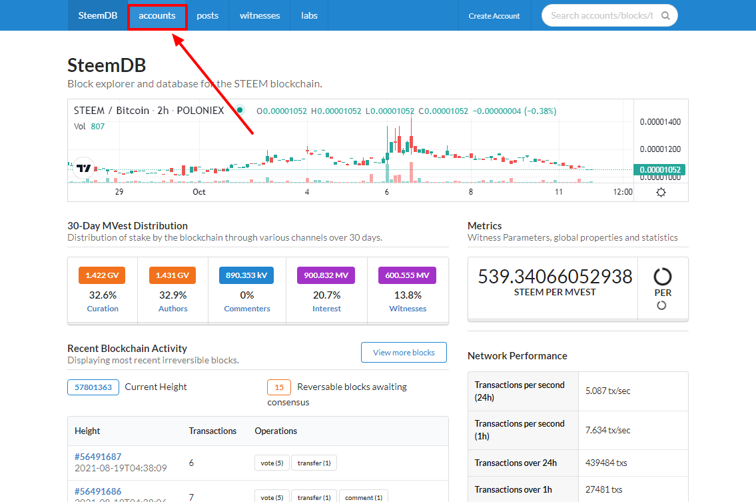
Task: Click the Height column header
Action: tap(87, 431)
